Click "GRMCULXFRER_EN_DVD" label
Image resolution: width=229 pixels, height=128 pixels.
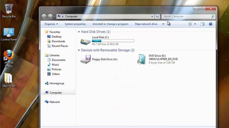pyautogui.click(x=163, y=59)
